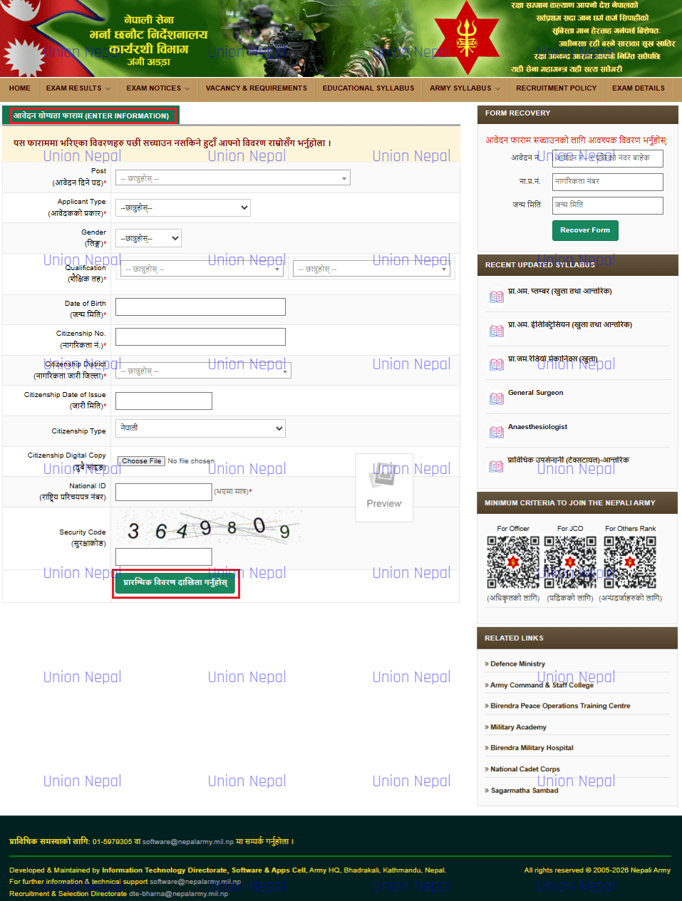This screenshot has width=682, height=901.
Task: Open the Anaesthesiologist syllabus link
Action: click(x=537, y=427)
